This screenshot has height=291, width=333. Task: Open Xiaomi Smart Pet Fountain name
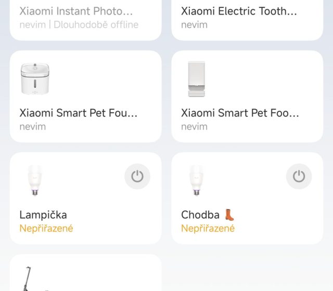point(79,113)
